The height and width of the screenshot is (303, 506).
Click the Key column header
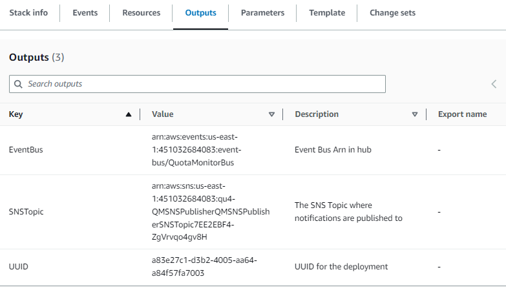pyautogui.click(x=16, y=114)
